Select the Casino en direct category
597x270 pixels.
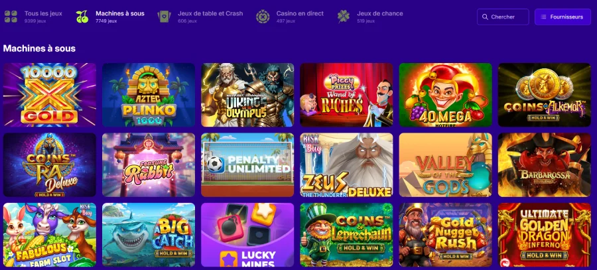pyautogui.click(x=290, y=17)
